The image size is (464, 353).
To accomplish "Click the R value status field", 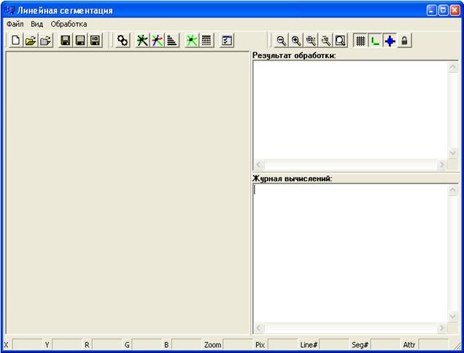I will (x=107, y=344).
